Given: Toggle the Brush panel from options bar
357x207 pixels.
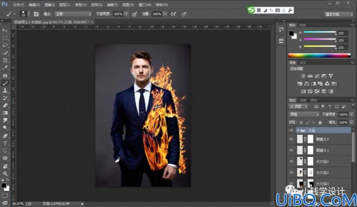Looking at the screenshot, I should (x=36, y=14).
